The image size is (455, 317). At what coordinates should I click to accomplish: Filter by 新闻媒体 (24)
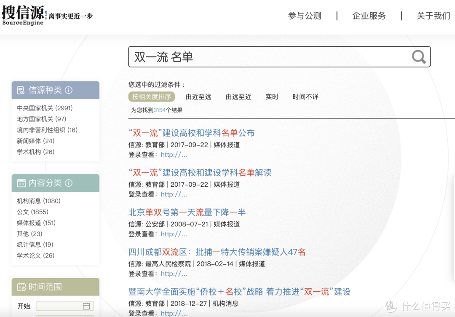(36, 141)
